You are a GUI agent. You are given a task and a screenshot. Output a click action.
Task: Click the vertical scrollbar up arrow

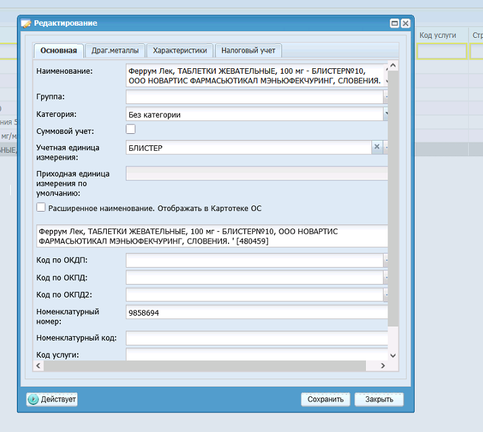393,66
